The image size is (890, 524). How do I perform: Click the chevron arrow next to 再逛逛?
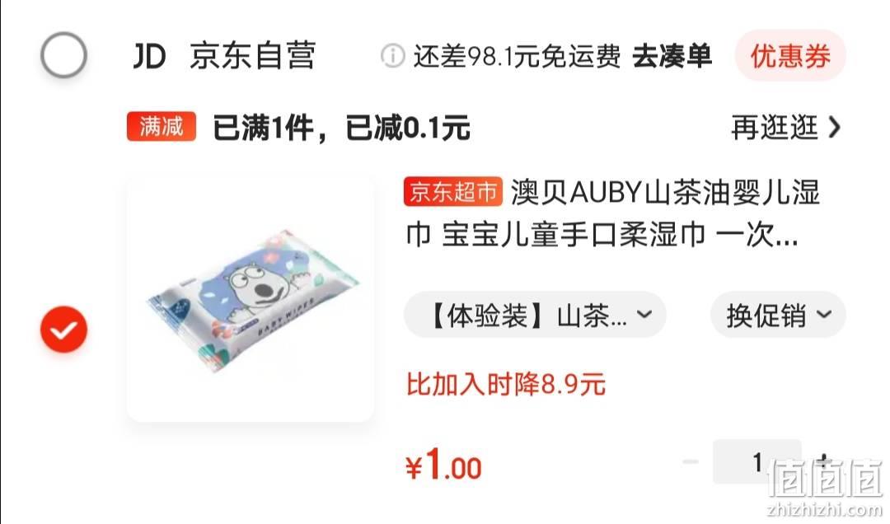(x=834, y=127)
